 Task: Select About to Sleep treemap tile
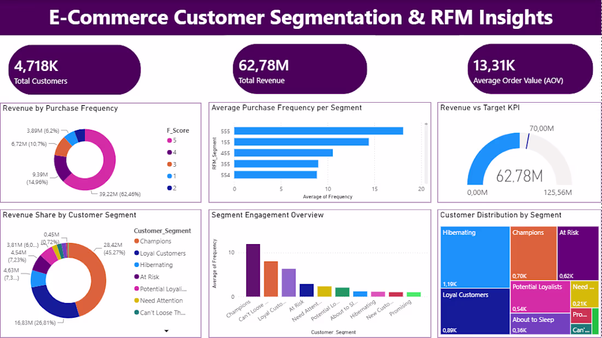click(x=540, y=324)
